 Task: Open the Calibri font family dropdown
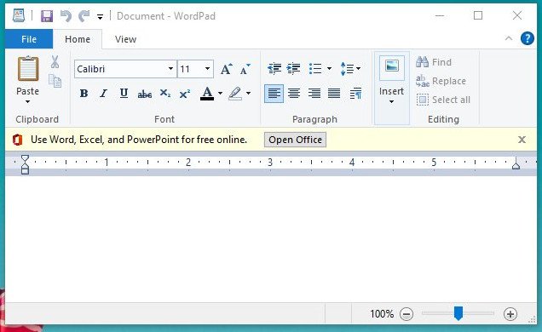(x=170, y=69)
